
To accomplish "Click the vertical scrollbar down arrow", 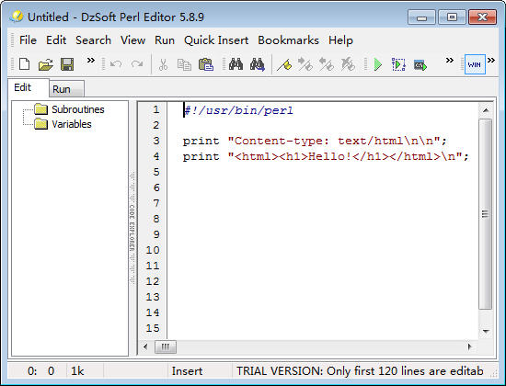I will (x=486, y=331).
